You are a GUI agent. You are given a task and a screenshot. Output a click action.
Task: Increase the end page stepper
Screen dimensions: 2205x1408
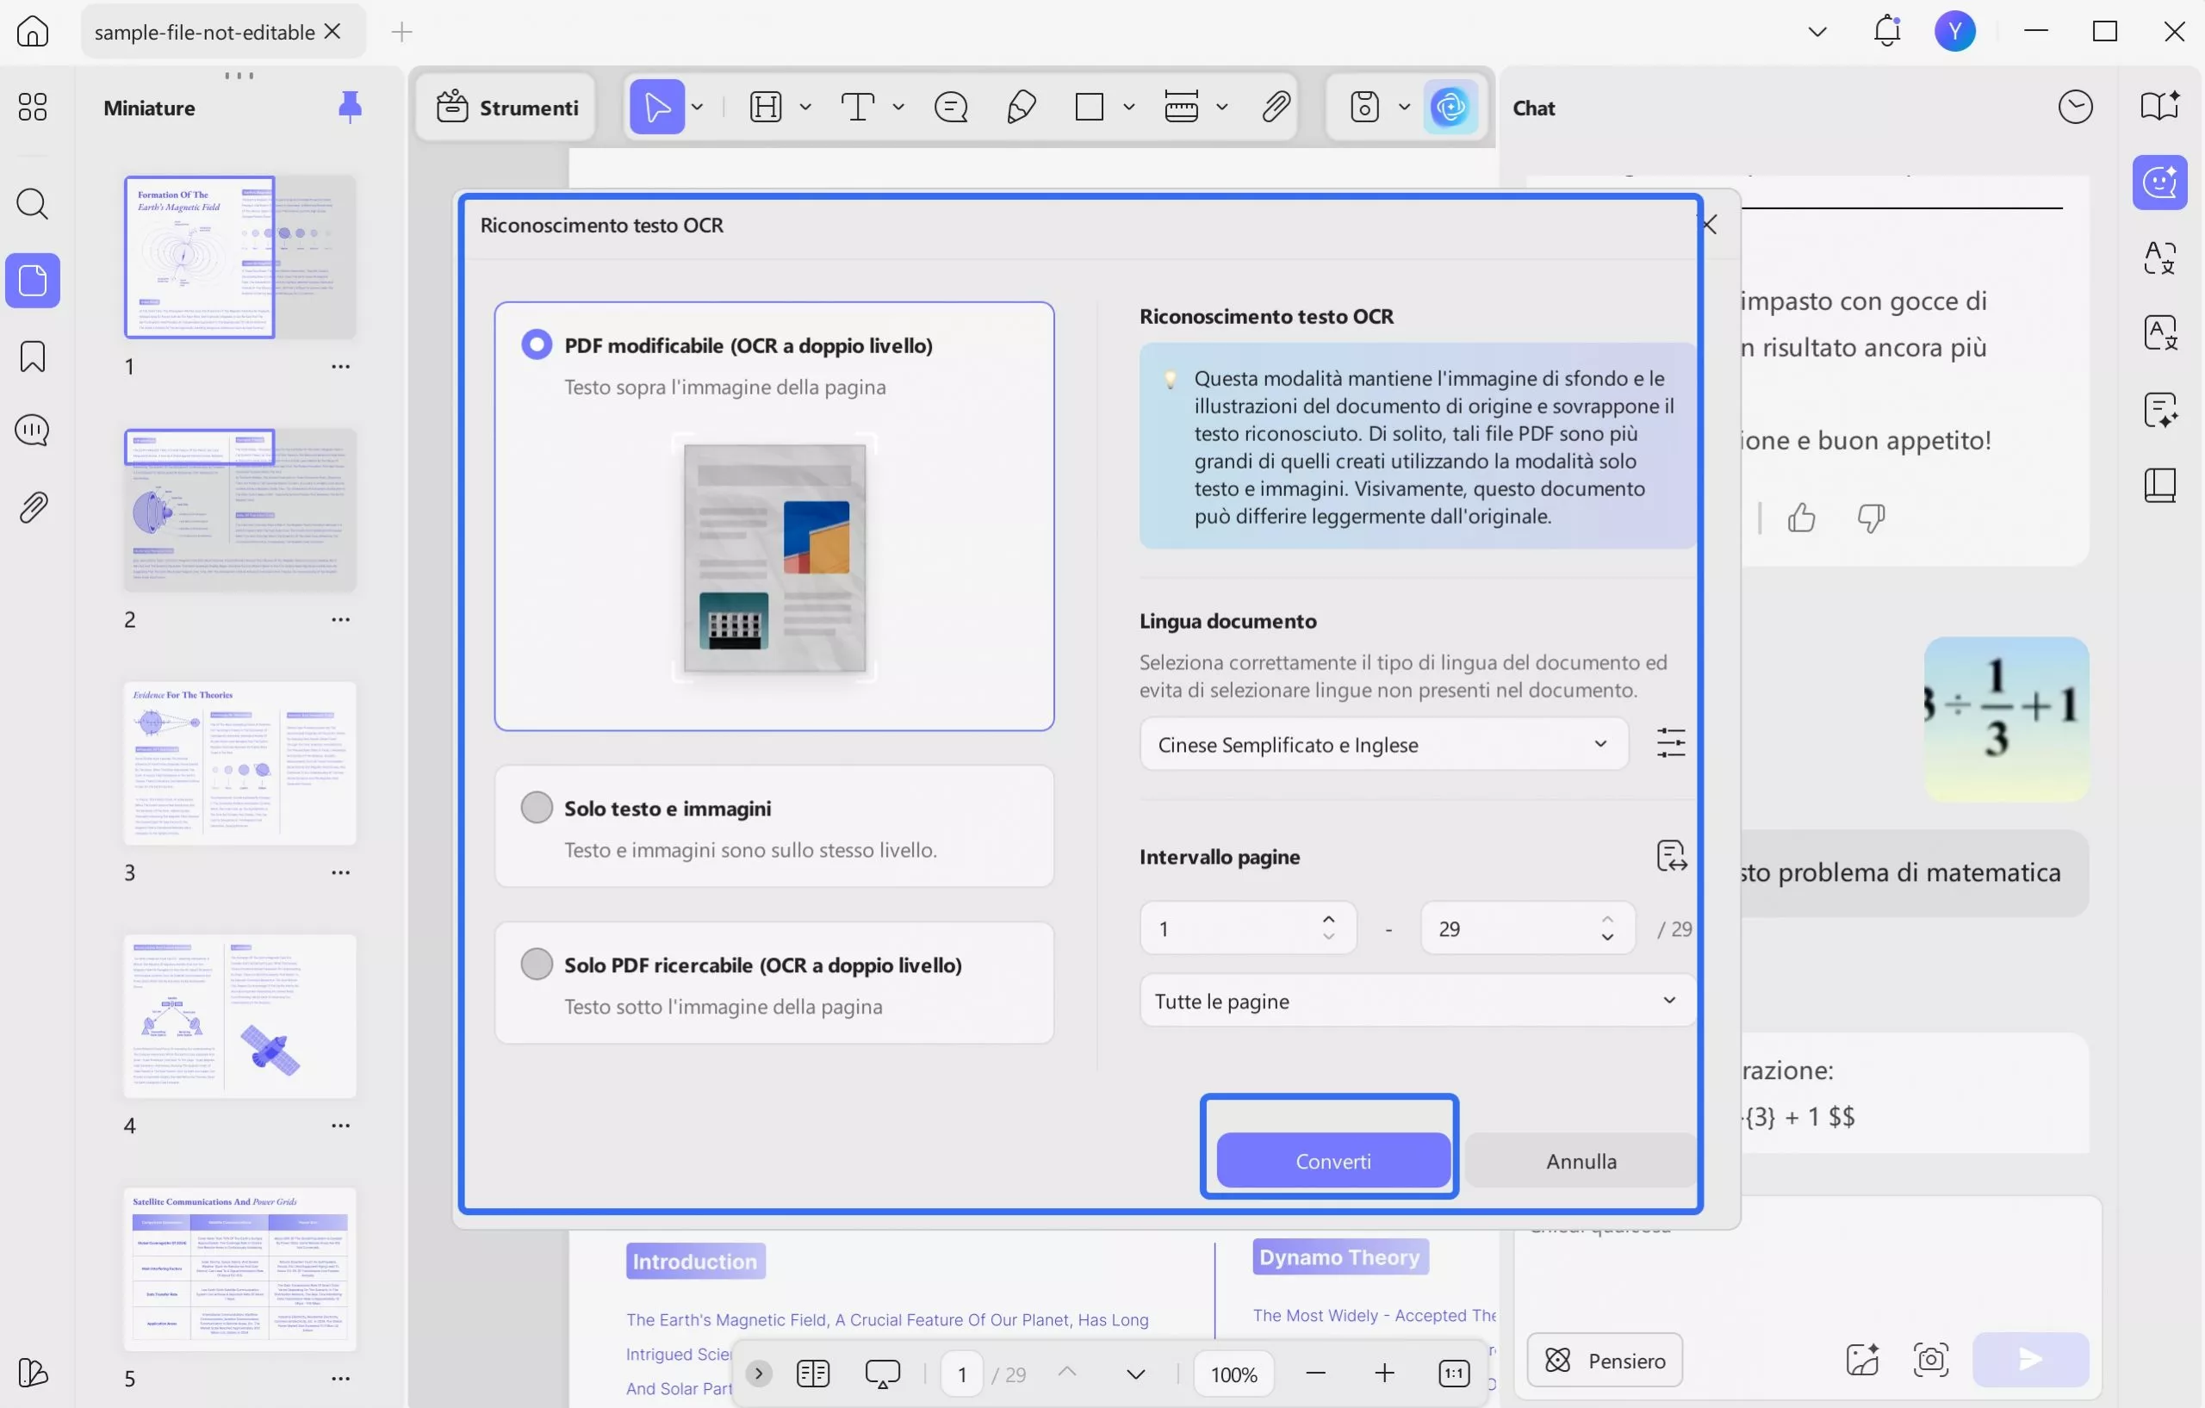pyautogui.click(x=1607, y=919)
